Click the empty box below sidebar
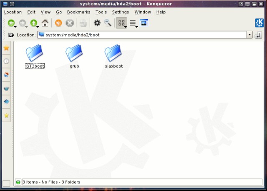The image size is (267, 191). tap(7, 183)
